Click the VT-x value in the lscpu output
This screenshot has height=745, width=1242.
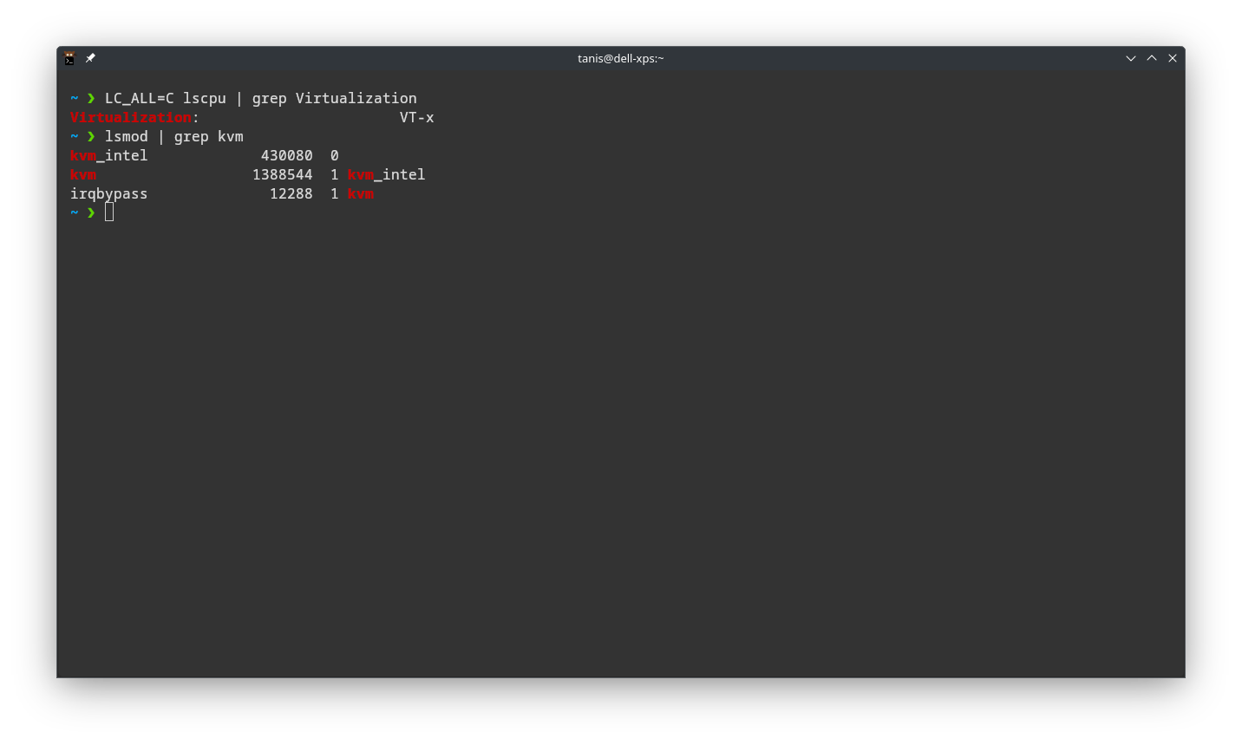[x=416, y=117]
